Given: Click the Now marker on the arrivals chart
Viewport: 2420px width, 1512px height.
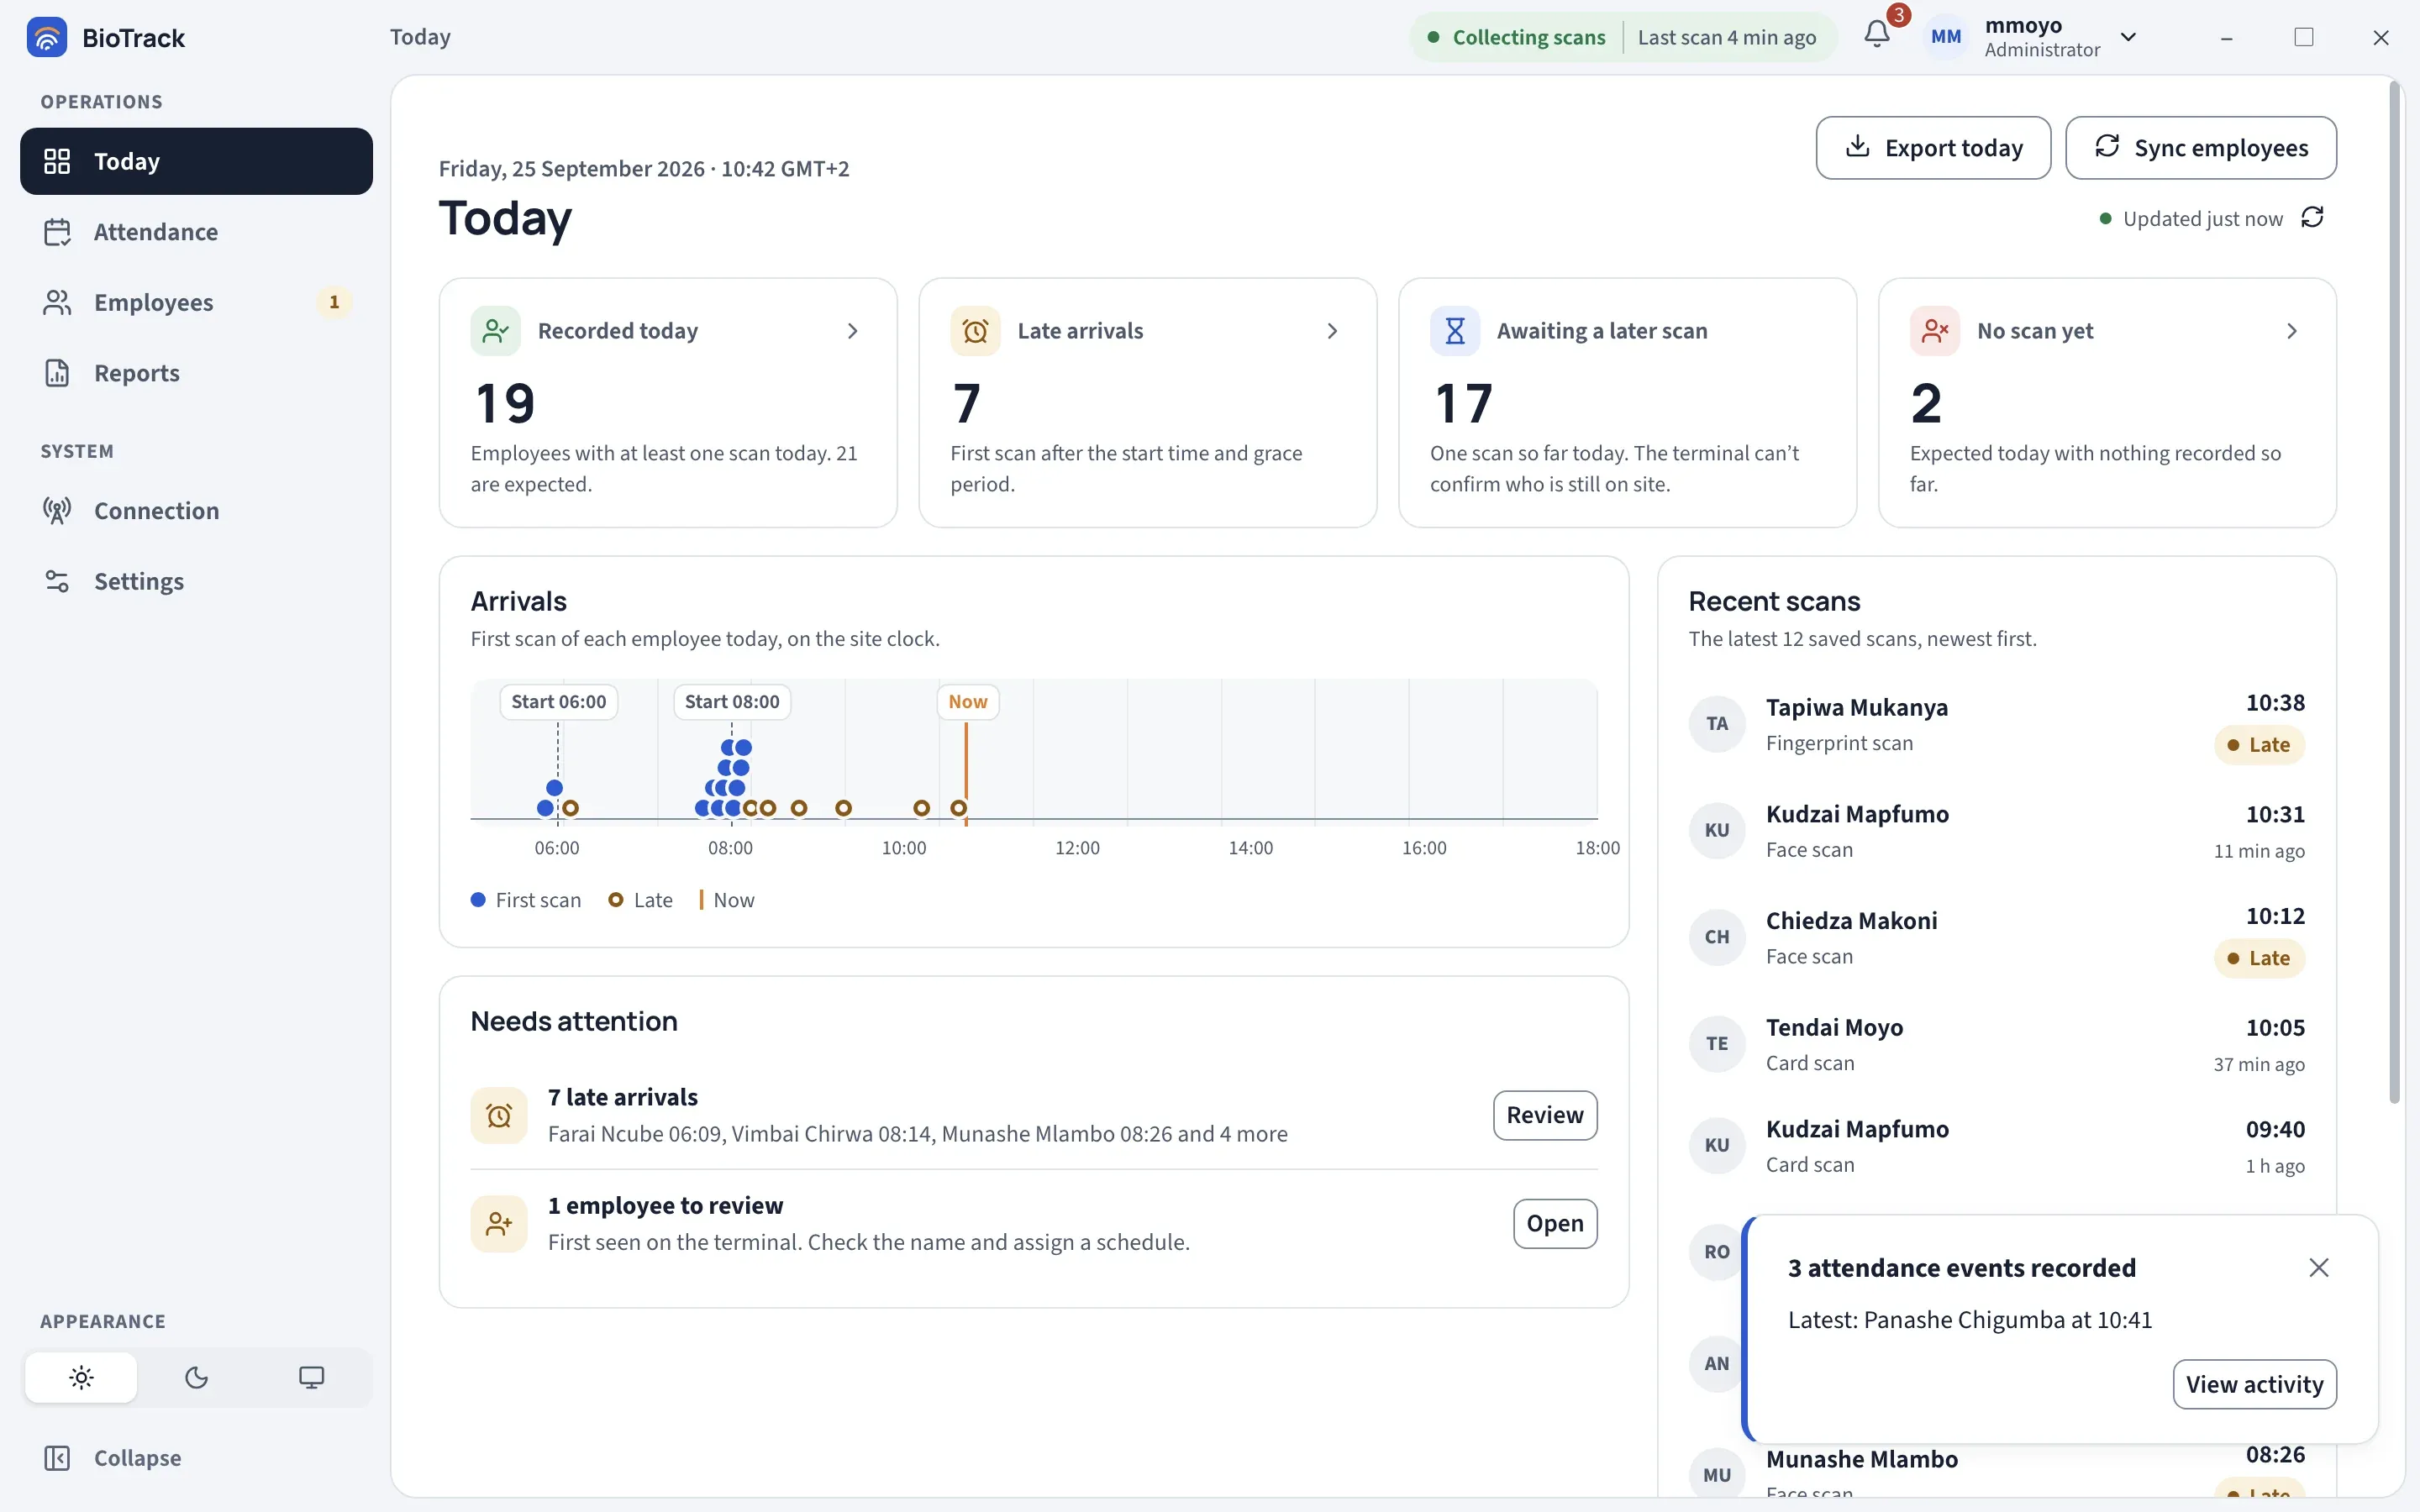Looking at the screenshot, I should [967, 702].
